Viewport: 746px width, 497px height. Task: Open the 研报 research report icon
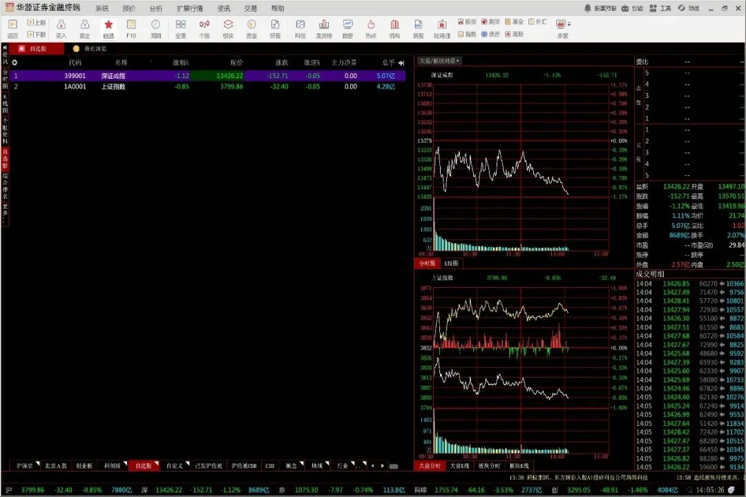pos(275,28)
